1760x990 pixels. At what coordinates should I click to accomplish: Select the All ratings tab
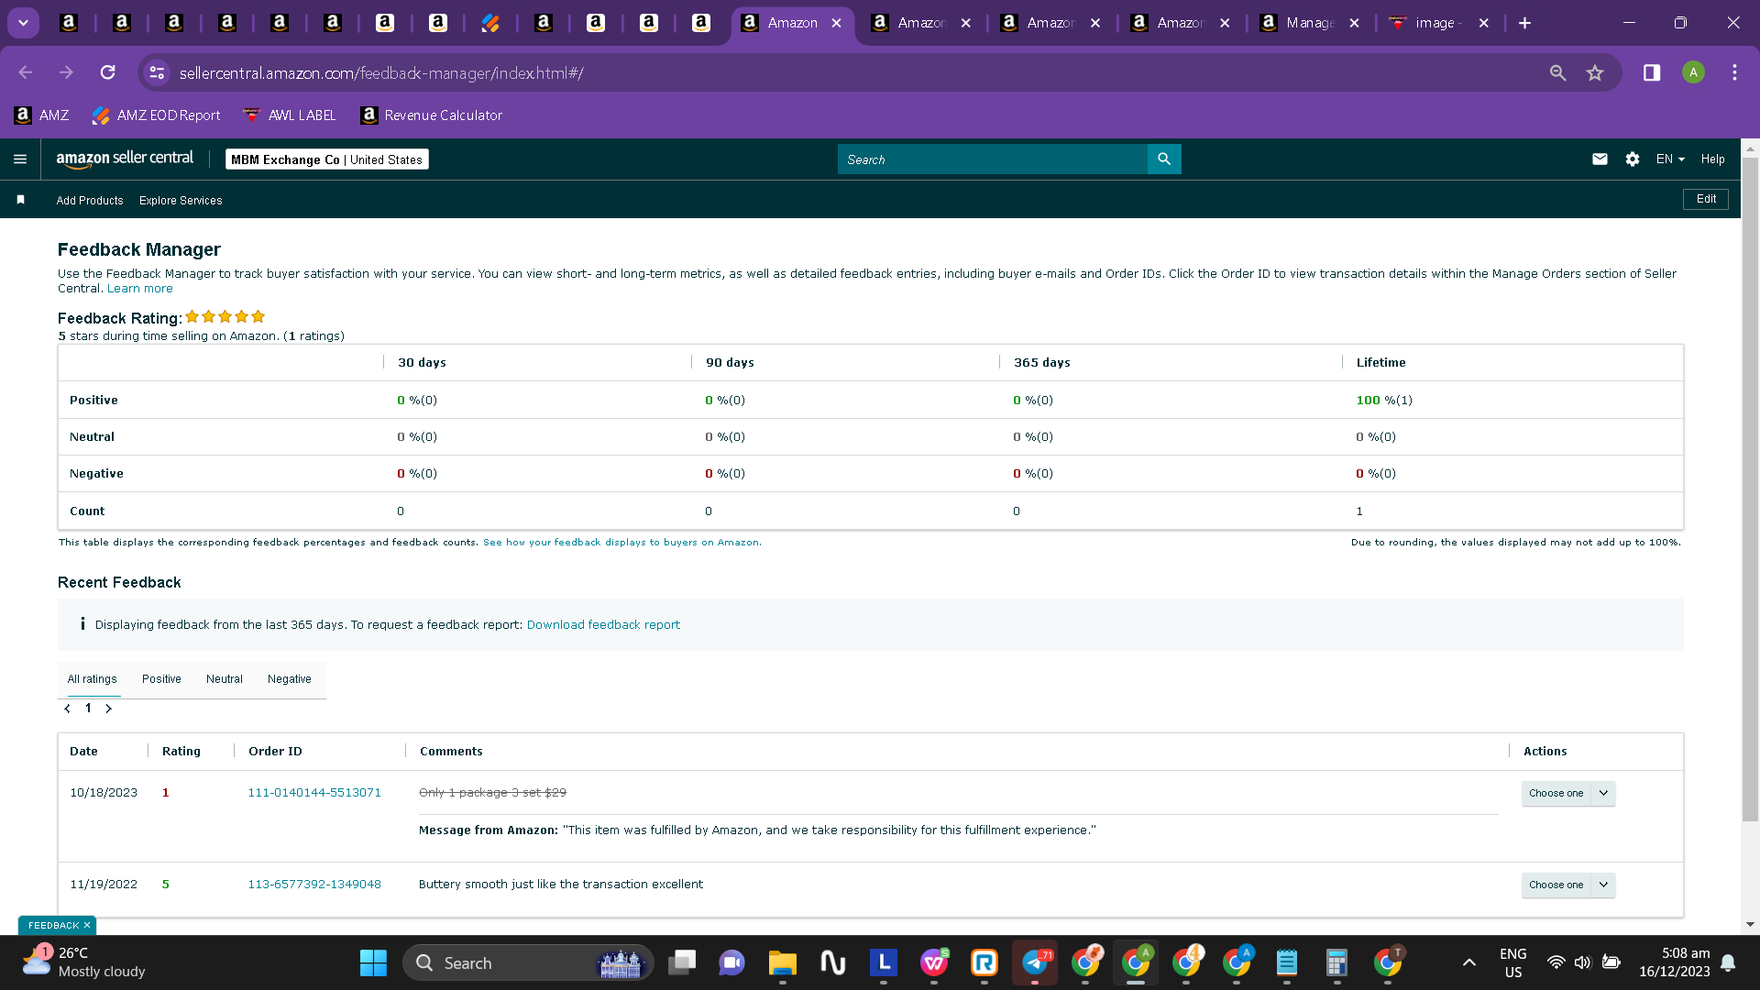tap(93, 679)
